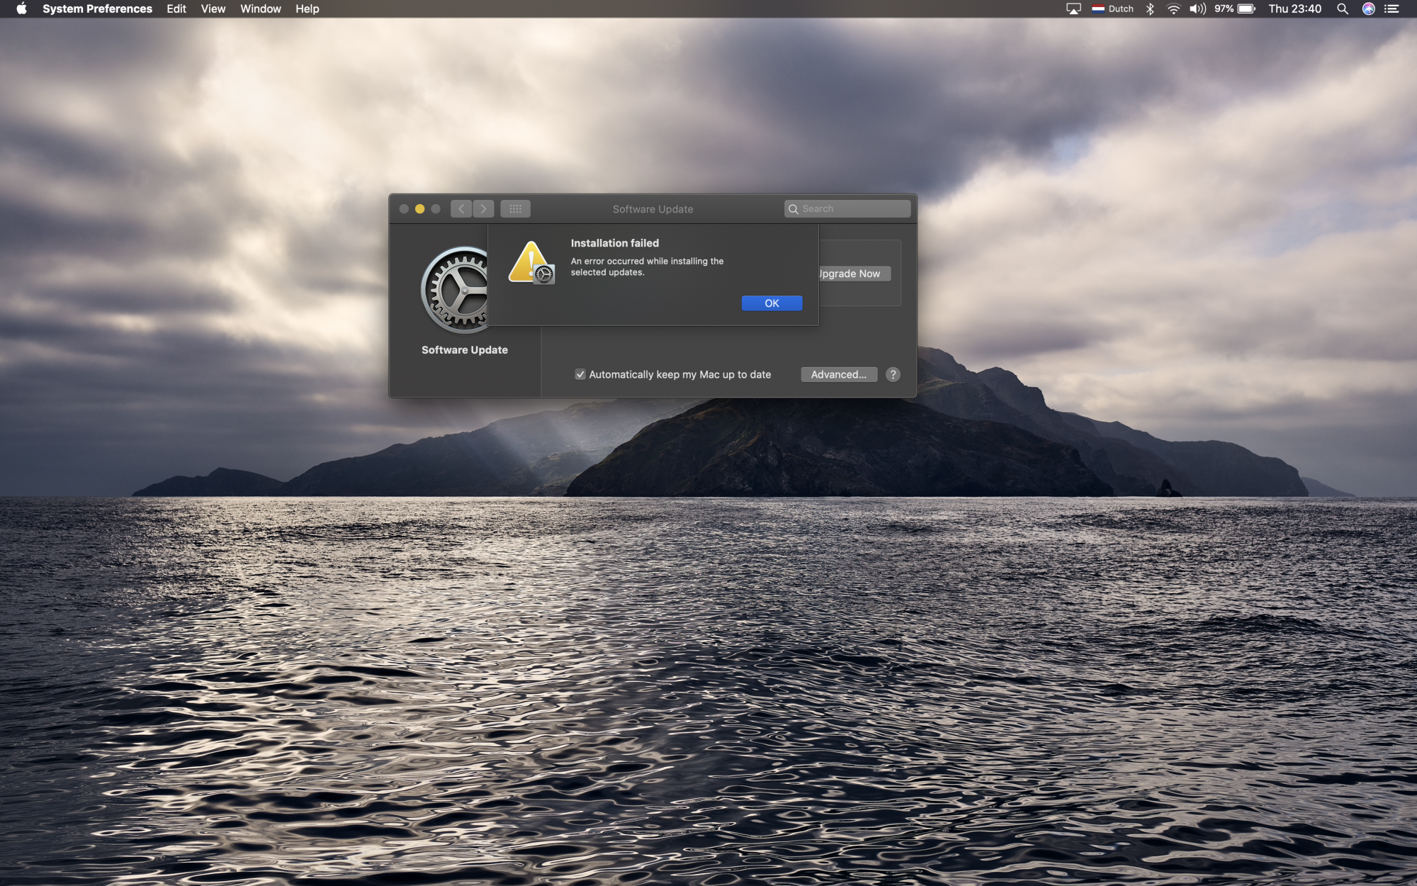
Task: Open the Wi-Fi status menu
Action: tap(1173, 9)
